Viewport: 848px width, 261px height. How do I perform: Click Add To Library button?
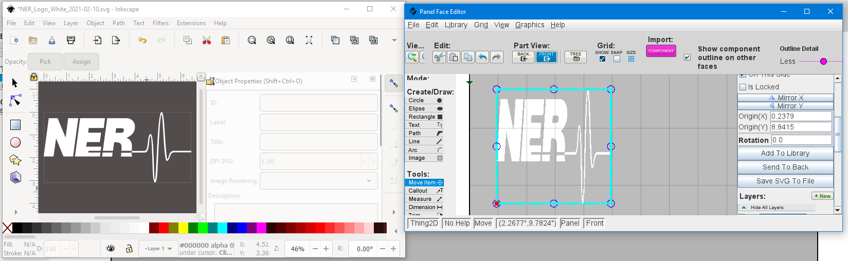[x=785, y=153]
